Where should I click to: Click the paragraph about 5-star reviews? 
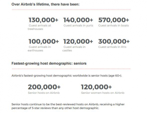pyautogui.click(x=68, y=106)
